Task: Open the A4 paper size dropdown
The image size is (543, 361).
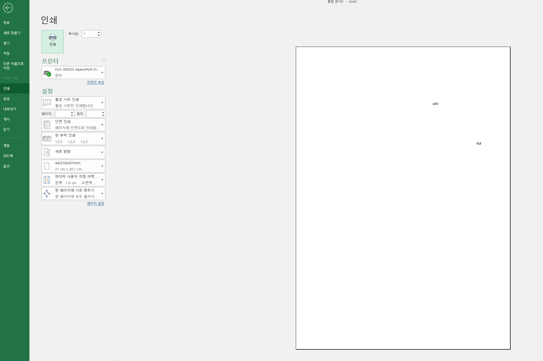Action: coord(102,166)
